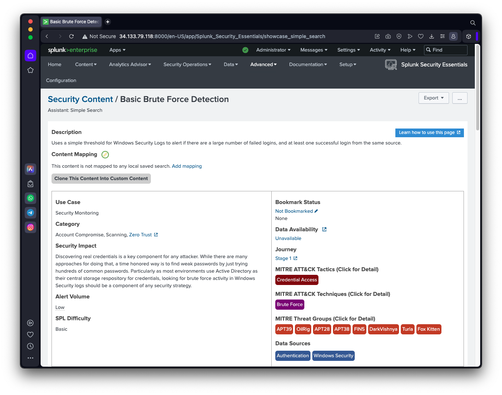Open the Player icon in sidebar
Viewport: 502px width, 395px height.
30,323
